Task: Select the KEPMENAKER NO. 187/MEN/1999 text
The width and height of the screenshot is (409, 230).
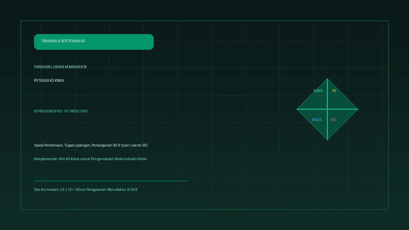Action: [x=61, y=111]
